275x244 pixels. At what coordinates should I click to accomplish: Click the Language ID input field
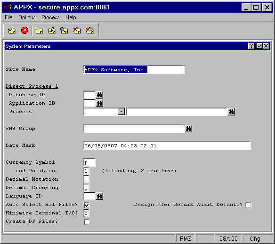tap(89, 196)
